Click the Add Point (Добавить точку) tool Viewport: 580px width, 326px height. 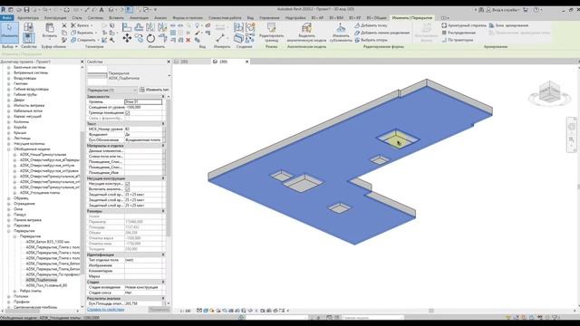click(371, 25)
